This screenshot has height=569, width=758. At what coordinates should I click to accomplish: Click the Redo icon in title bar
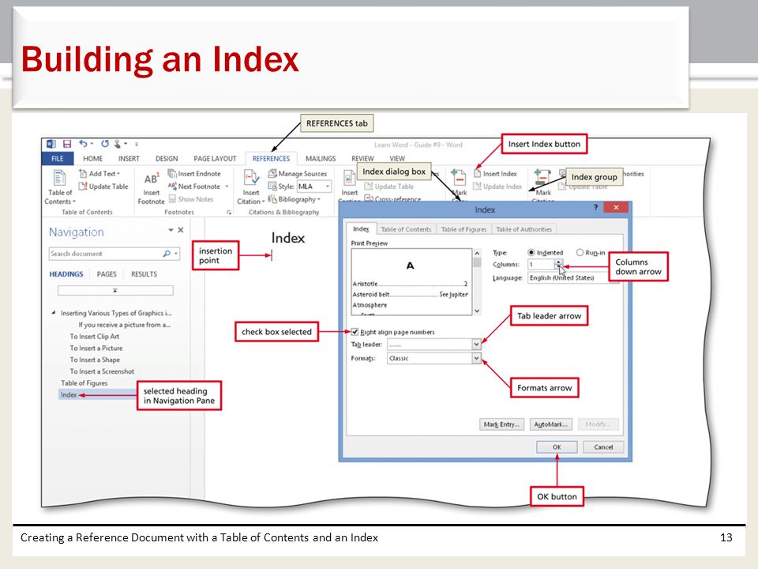tap(105, 144)
